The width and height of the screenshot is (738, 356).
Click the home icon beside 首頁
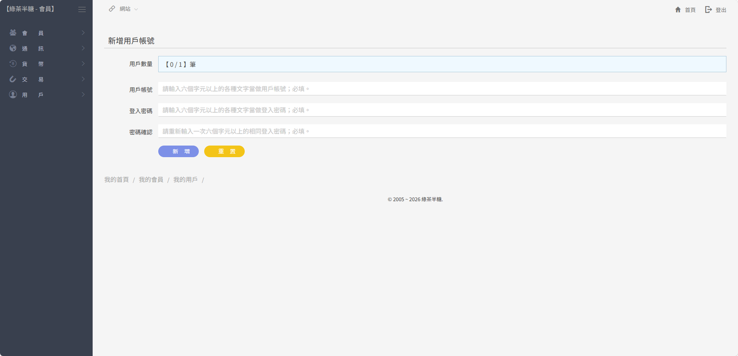click(x=678, y=9)
